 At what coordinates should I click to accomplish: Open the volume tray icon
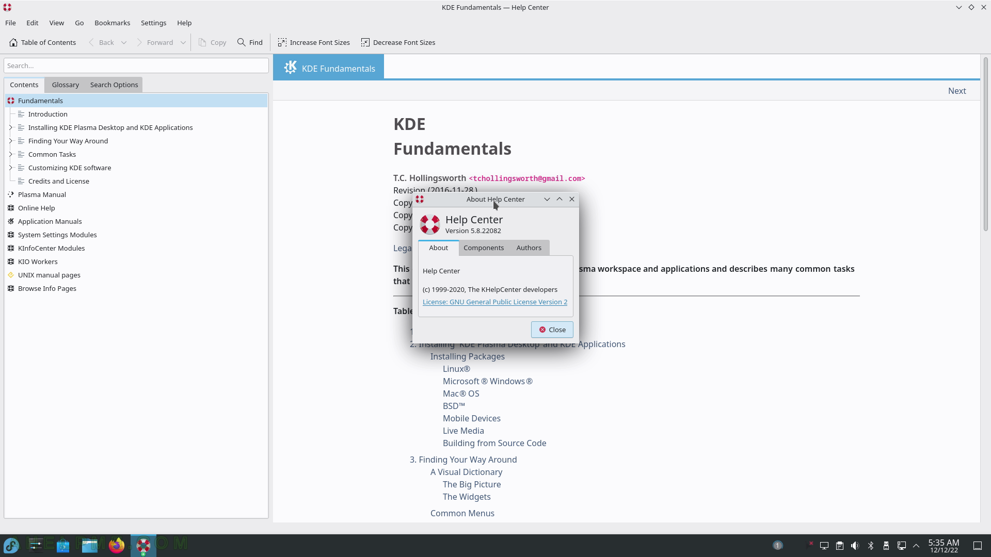pyautogui.click(x=855, y=546)
